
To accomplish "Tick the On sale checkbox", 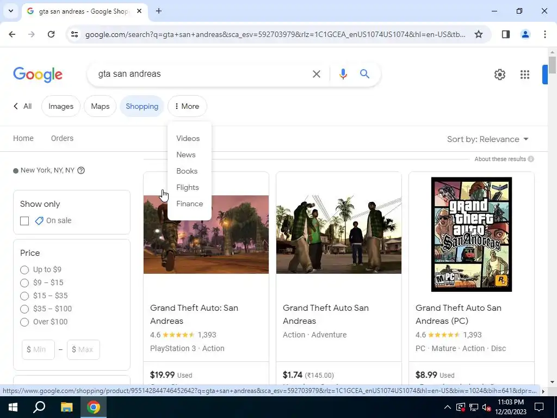I will coord(24,221).
